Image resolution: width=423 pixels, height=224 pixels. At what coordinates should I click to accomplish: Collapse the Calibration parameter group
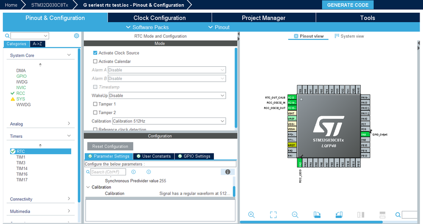[x=88, y=187]
